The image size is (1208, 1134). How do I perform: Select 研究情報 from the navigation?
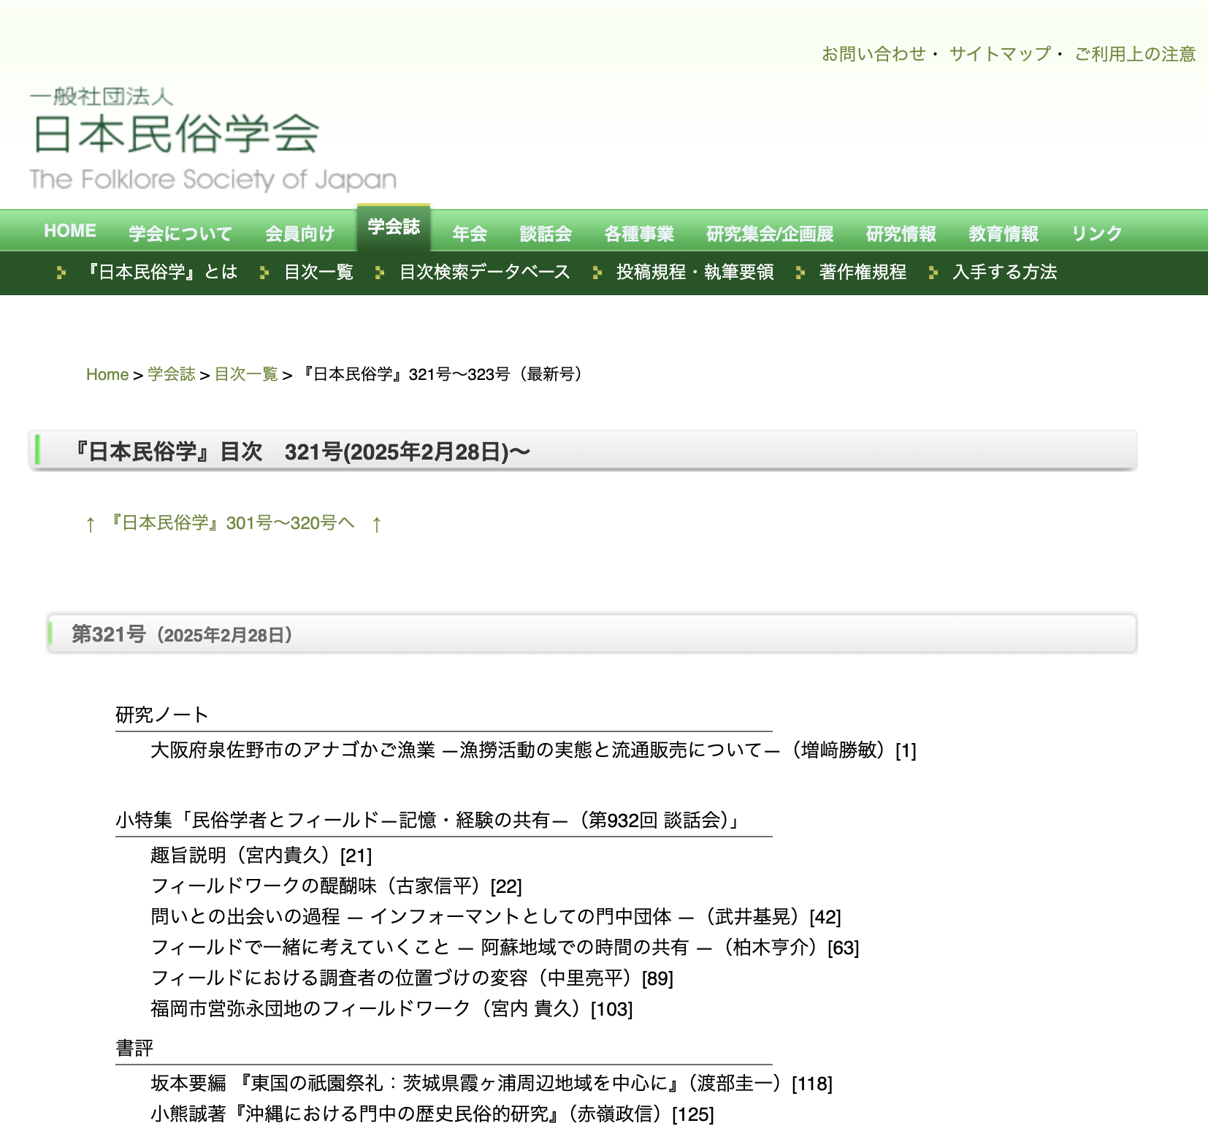click(x=901, y=234)
